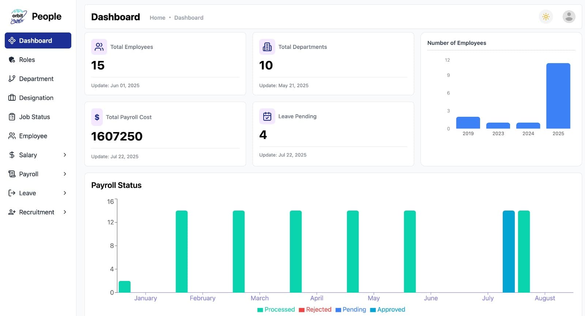Click 'Update: Jun 01, 2025' text
This screenshot has height=316, width=585.
(115, 85)
